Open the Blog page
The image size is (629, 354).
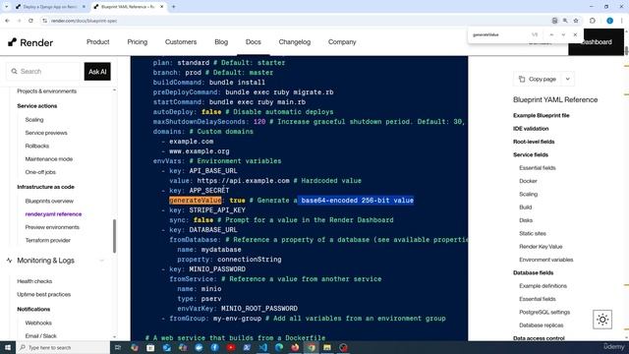click(221, 41)
